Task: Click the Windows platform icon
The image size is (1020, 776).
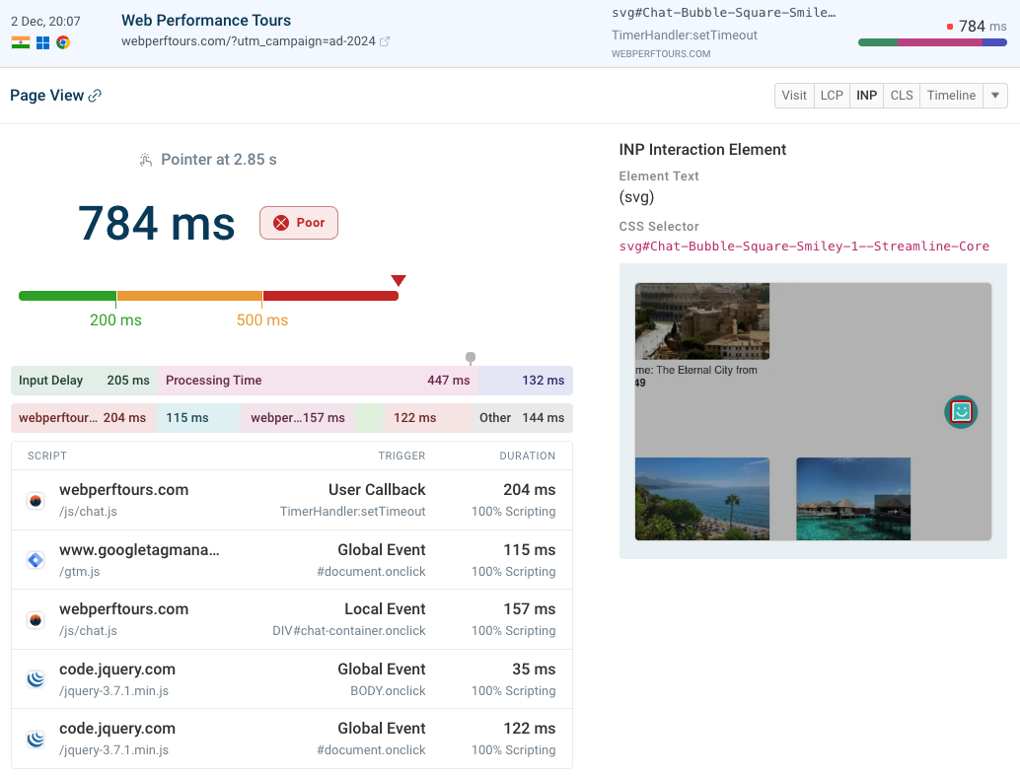Action: click(x=41, y=42)
